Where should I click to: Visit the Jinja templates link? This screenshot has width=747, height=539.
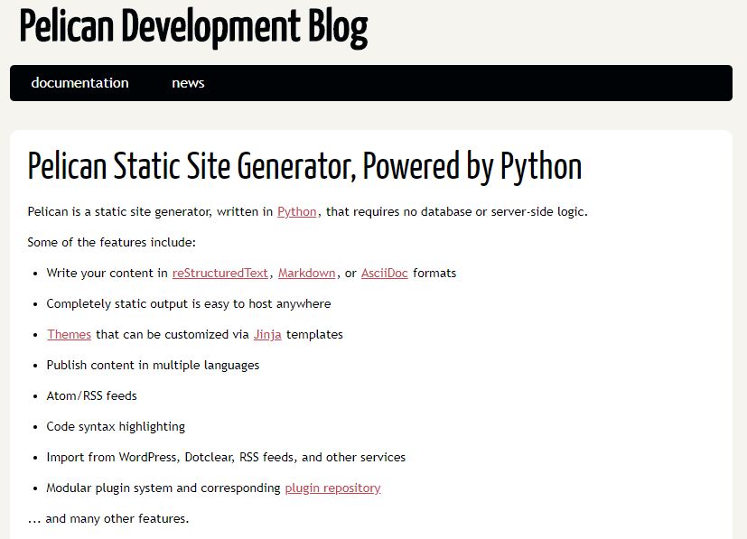pyautogui.click(x=267, y=334)
